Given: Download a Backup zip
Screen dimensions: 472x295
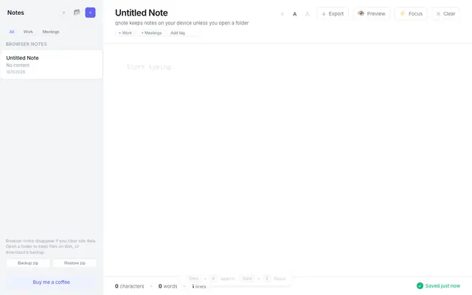Looking at the screenshot, I should [28, 263].
